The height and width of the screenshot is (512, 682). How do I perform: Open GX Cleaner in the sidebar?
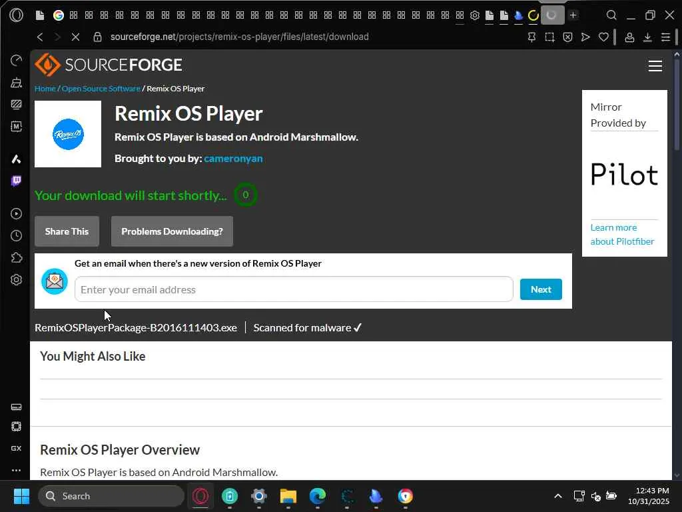tap(16, 82)
